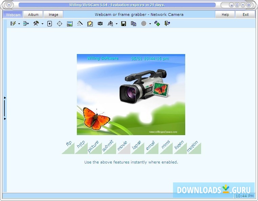Click the yellow pinned note icon
This screenshot has width=258, height=201.
90,24
